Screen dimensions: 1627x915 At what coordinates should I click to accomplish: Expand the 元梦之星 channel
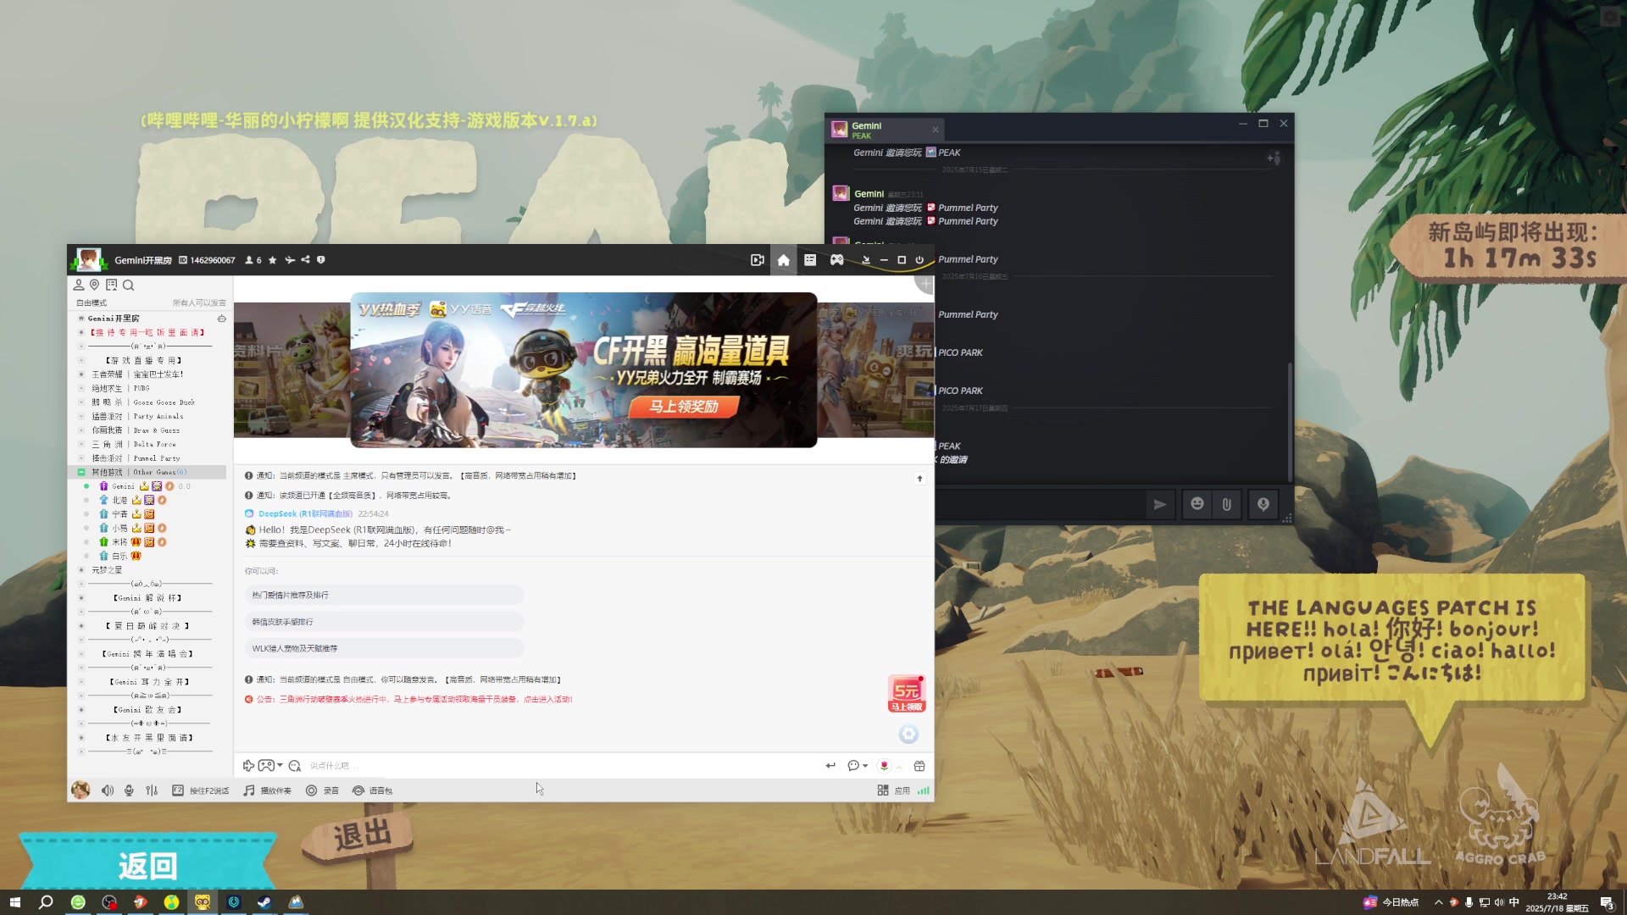(81, 570)
